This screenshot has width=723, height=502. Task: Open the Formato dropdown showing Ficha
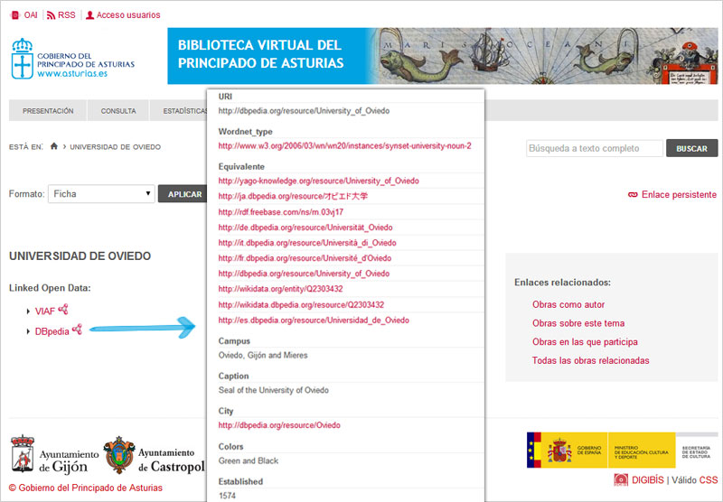(101, 194)
